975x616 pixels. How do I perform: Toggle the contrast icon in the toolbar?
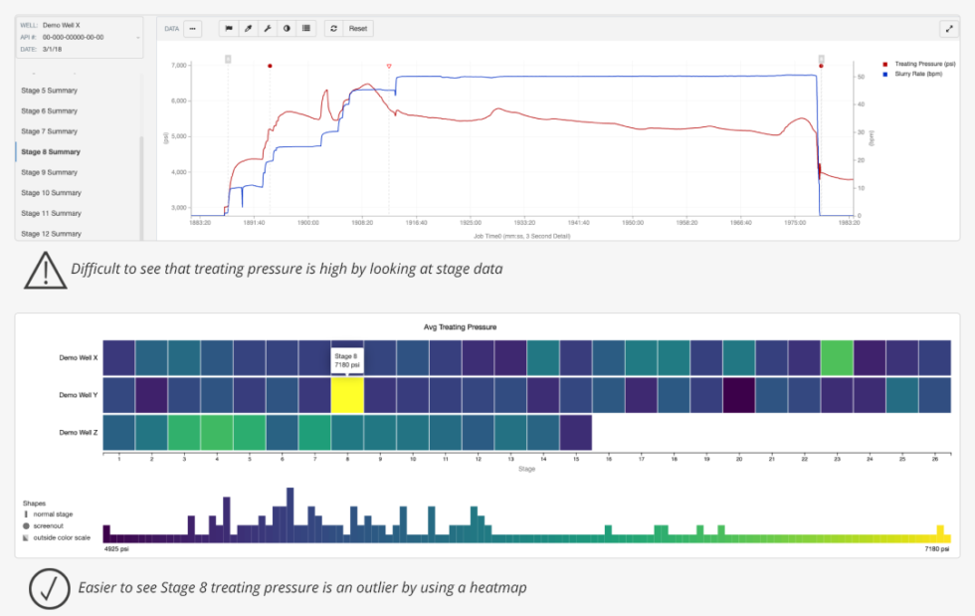pos(287,28)
